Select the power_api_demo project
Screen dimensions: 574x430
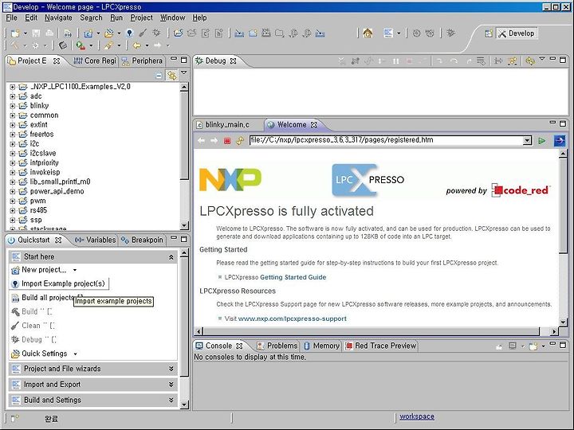coord(57,191)
